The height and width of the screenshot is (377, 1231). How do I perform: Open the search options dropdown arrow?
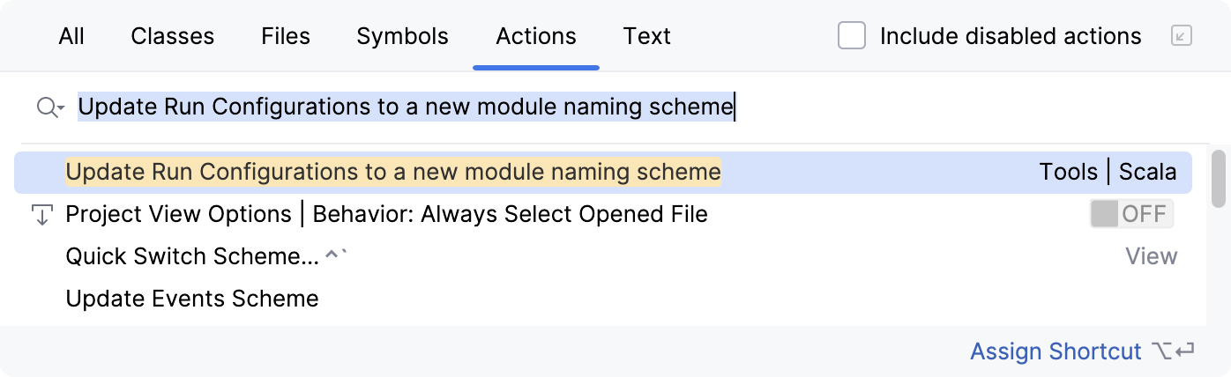click(x=62, y=108)
